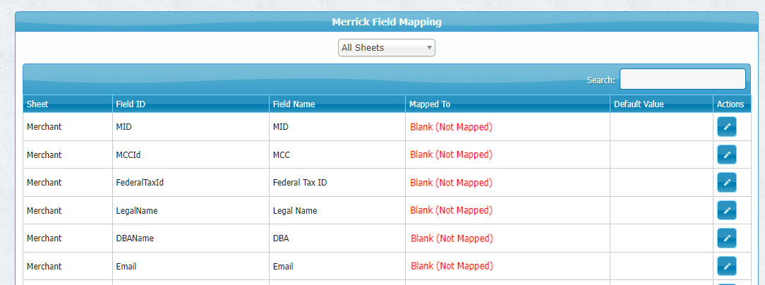Click the Actions column header
The height and width of the screenshot is (285, 765).
[x=730, y=104]
